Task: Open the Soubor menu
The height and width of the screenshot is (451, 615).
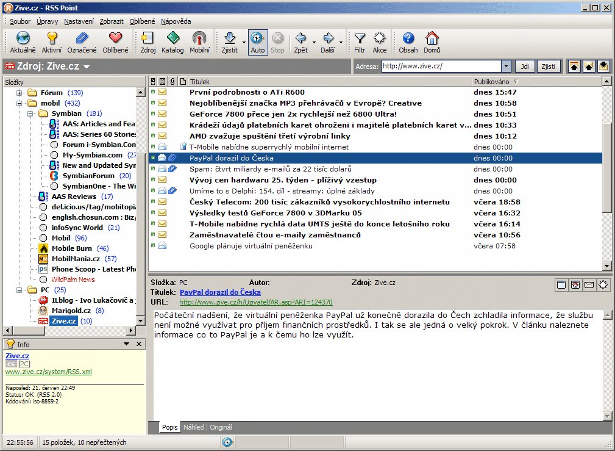Action: (x=20, y=21)
